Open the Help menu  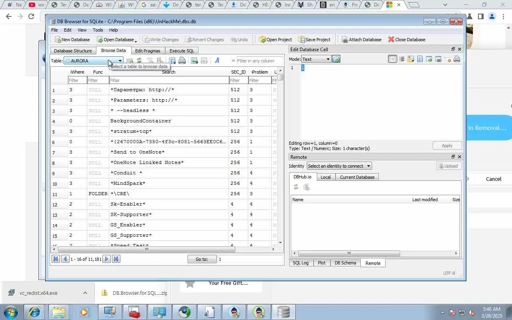click(114, 30)
